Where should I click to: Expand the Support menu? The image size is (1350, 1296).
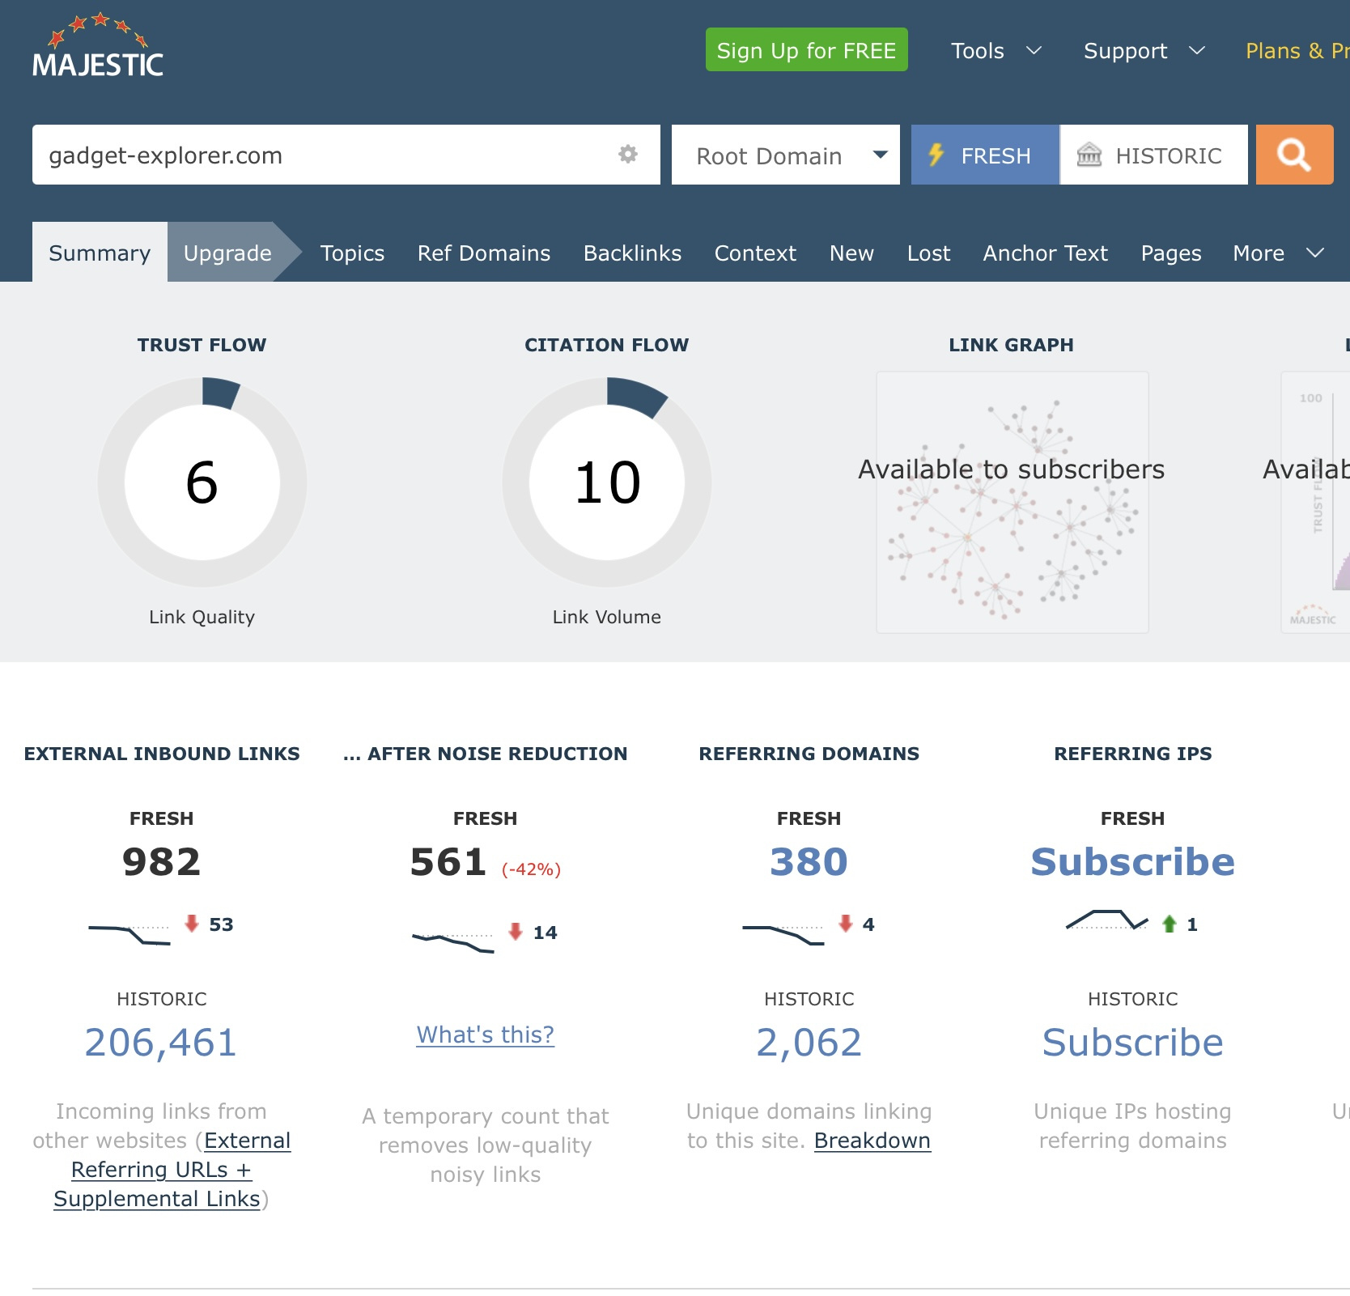pyautogui.click(x=1144, y=51)
